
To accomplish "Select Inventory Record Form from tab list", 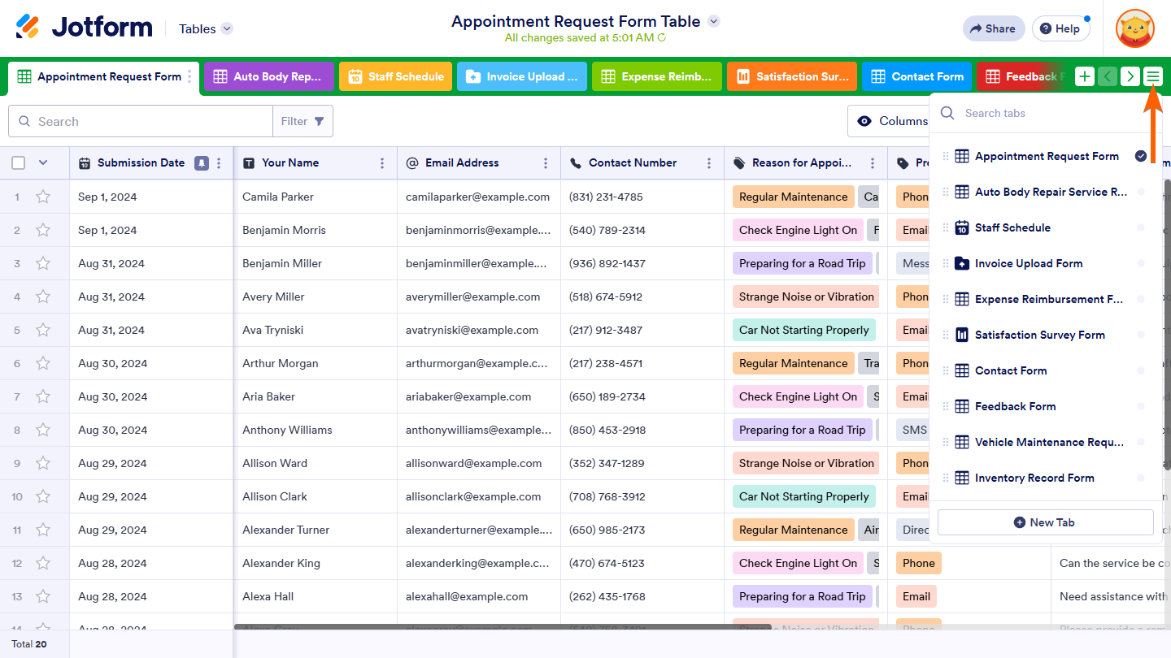I will point(1034,478).
